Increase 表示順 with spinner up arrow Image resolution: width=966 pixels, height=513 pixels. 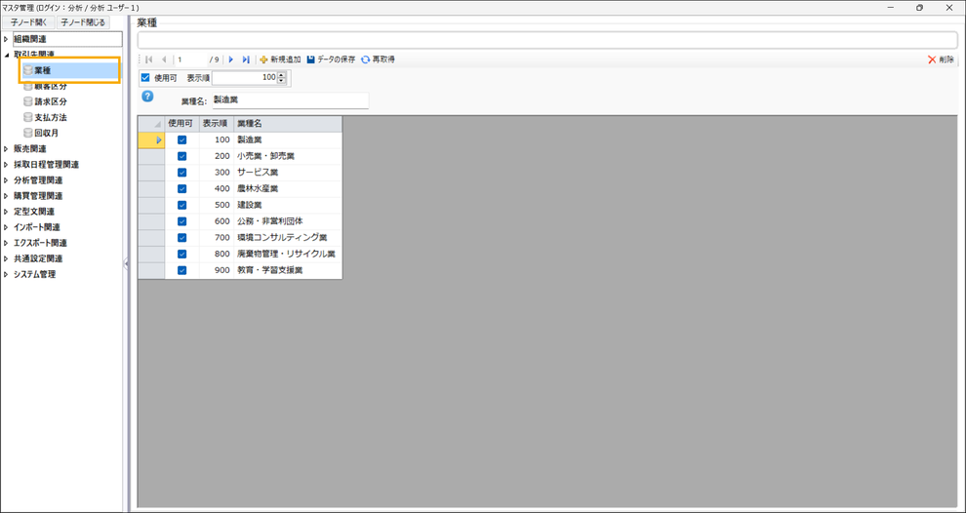coord(282,75)
